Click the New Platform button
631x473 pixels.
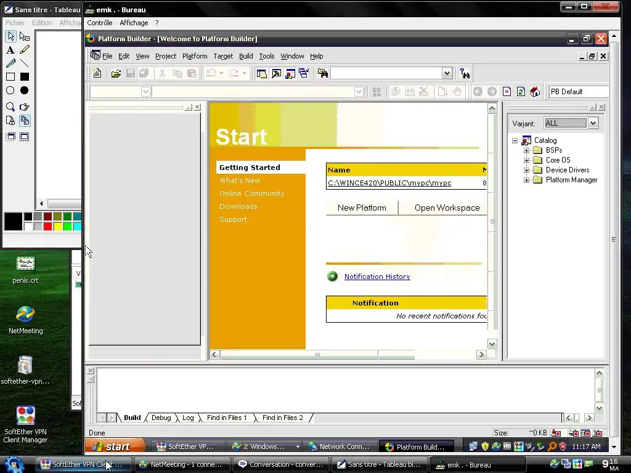(362, 208)
